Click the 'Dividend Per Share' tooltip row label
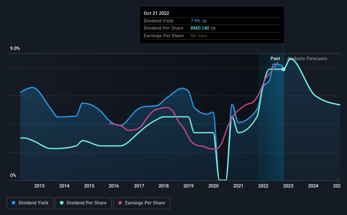347x215 pixels. coord(164,28)
